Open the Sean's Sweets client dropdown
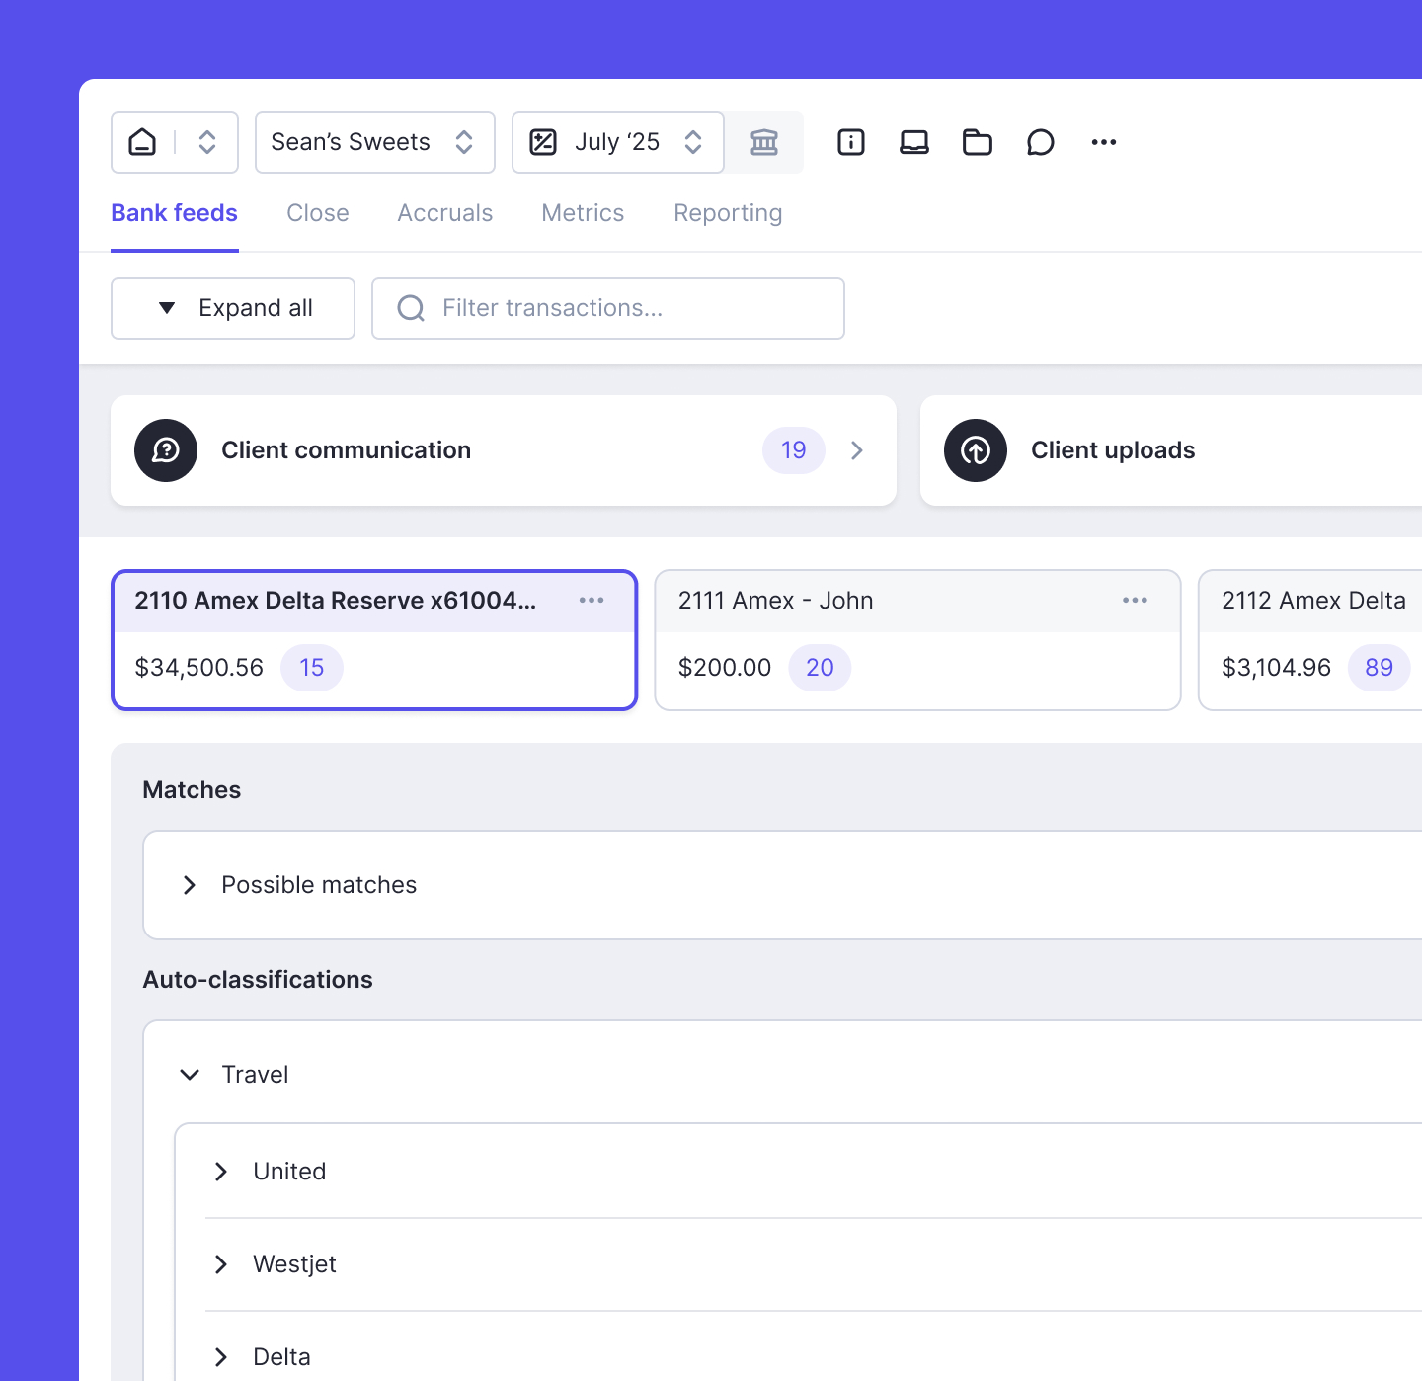The image size is (1422, 1381). 374,142
